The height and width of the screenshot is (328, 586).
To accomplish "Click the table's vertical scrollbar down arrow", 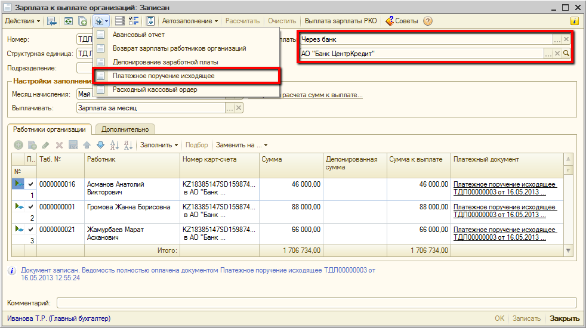I will point(568,250).
